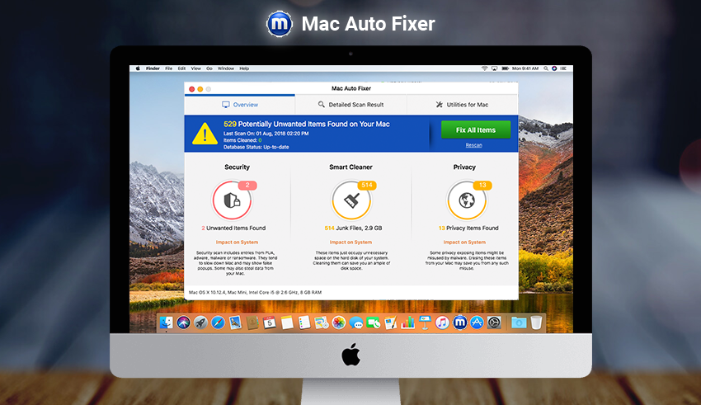701x405 pixels.
Task: Switch to the Overview tab
Action: pos(240,105)
